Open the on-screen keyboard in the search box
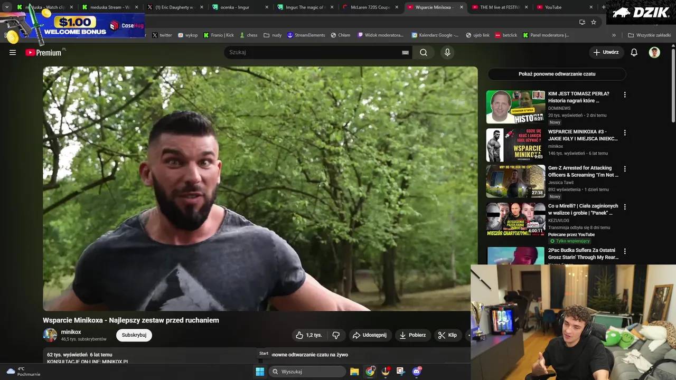This screenshot has height=380, width=676. coord(405,52)
